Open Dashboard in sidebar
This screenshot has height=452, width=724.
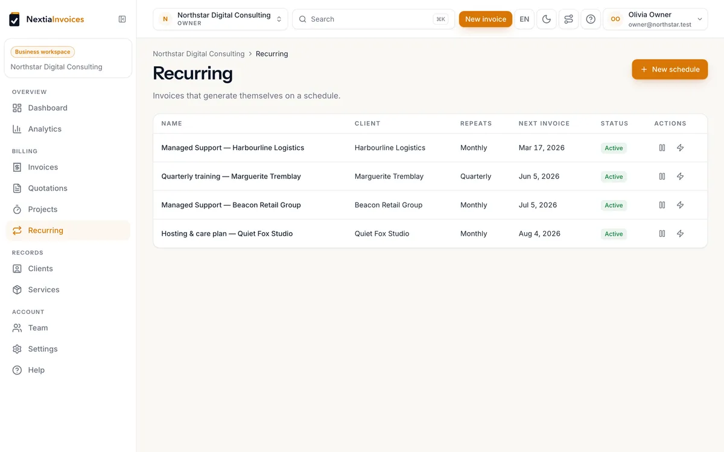point(68,108)
